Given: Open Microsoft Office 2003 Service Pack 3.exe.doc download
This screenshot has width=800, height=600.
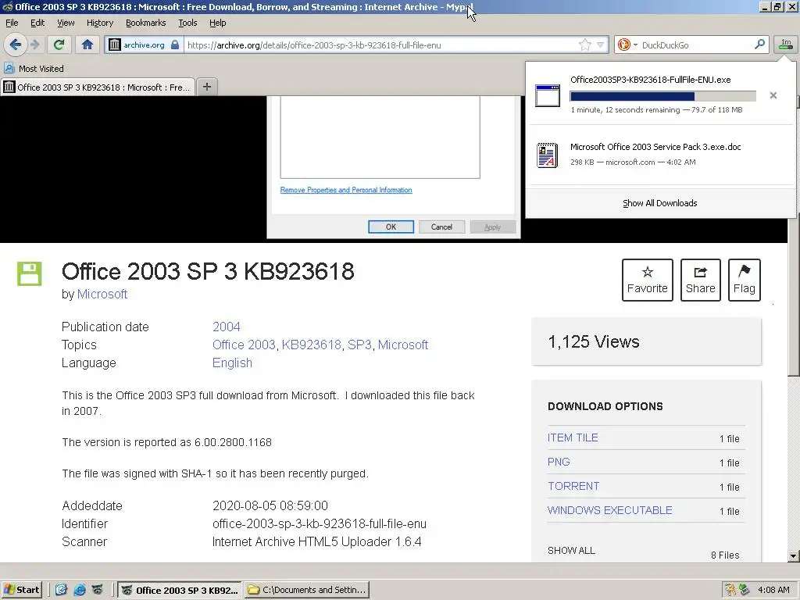Looking at the screenshot, I should [x=660, y=155].
